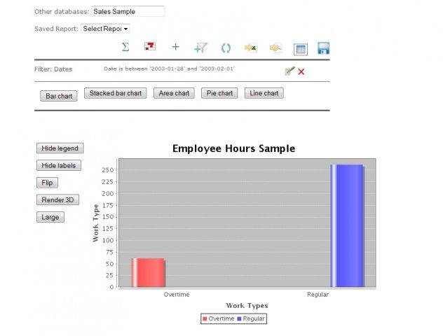Open the red crosstab pivot icon
The width and height of the screenshot is (443, 336).
coord(150,46)
